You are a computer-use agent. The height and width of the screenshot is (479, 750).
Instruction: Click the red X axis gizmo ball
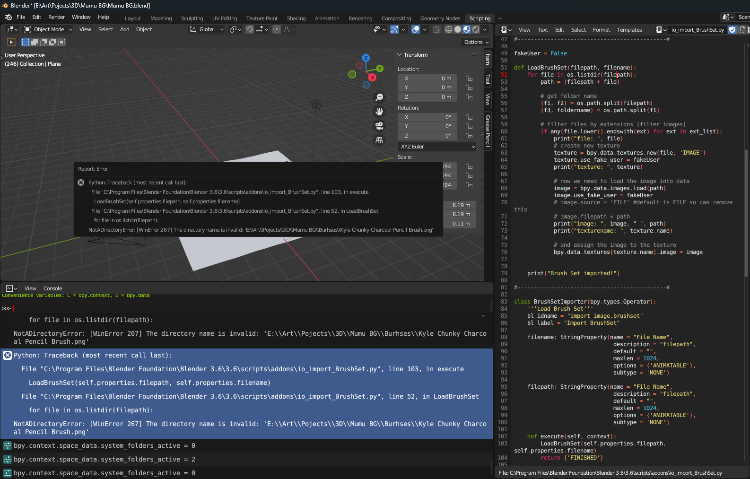coord(372,78)
